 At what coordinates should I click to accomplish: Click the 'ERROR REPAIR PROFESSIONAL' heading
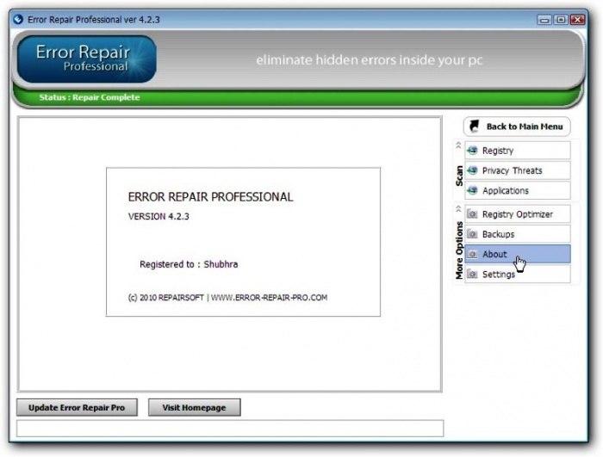[x=210, y=197]
